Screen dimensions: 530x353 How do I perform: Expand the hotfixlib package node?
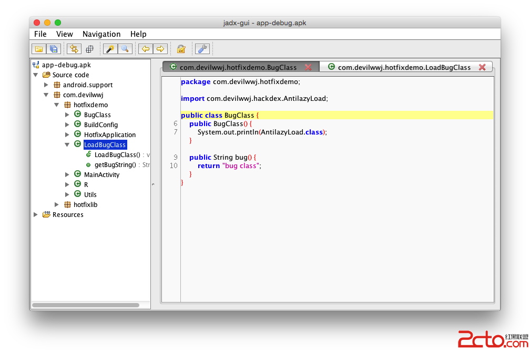pos(57,205)
